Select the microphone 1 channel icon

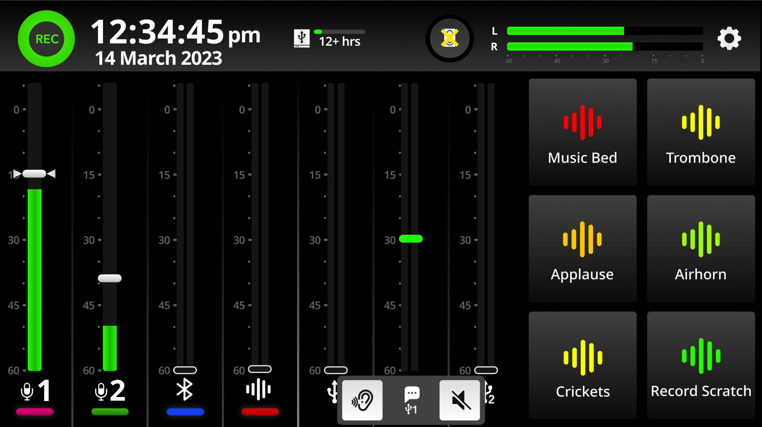pyautogui.click(x=36, y=391)
